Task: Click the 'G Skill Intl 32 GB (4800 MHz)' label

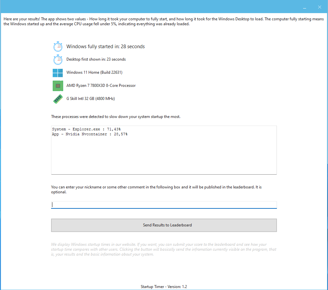Action: tap(91, 98)
